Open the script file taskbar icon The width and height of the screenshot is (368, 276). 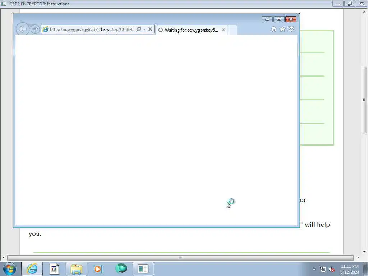[54, 269]
